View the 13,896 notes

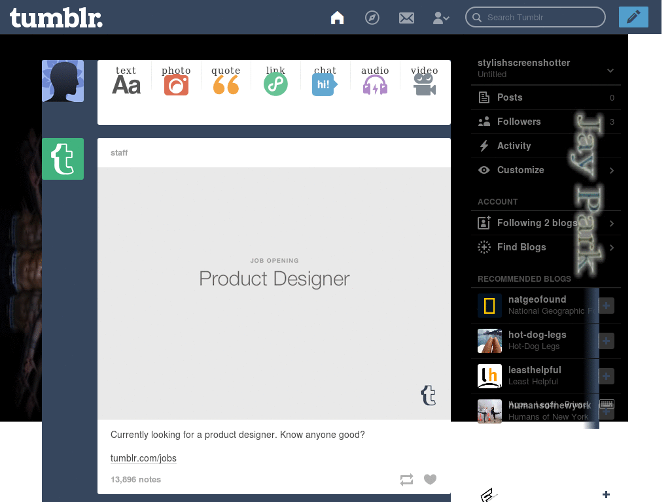(x=136, y=479)
